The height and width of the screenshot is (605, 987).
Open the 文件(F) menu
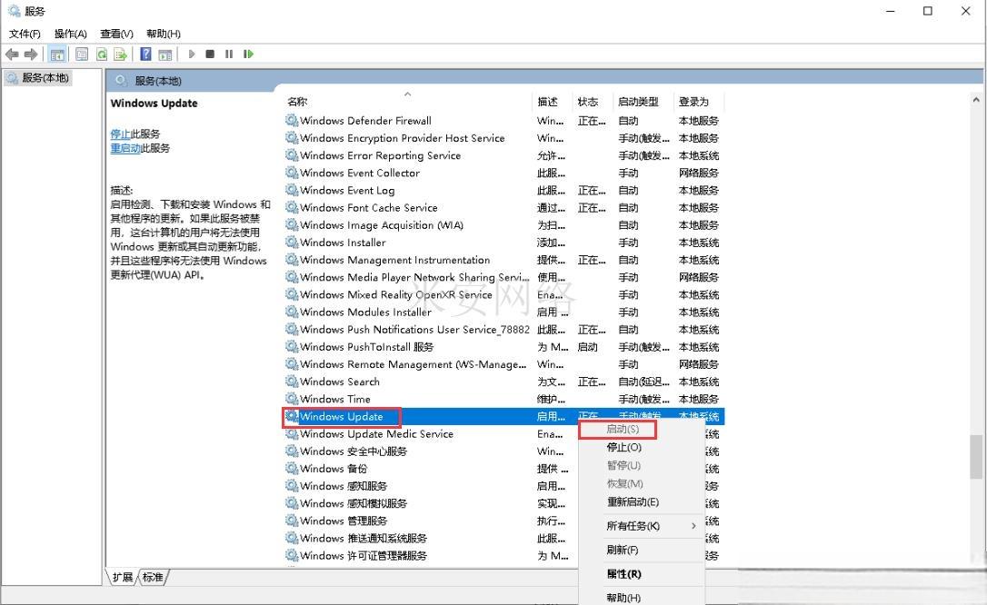point(25,34)
